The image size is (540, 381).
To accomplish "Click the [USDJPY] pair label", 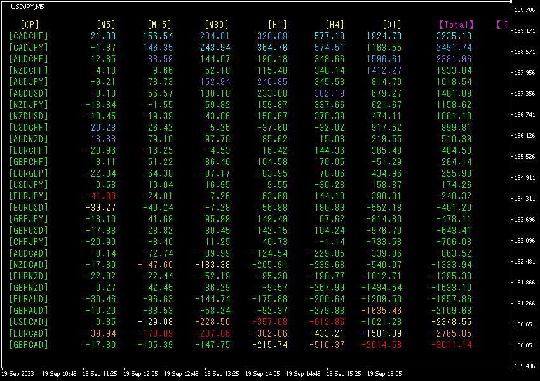I will [29, 185].
